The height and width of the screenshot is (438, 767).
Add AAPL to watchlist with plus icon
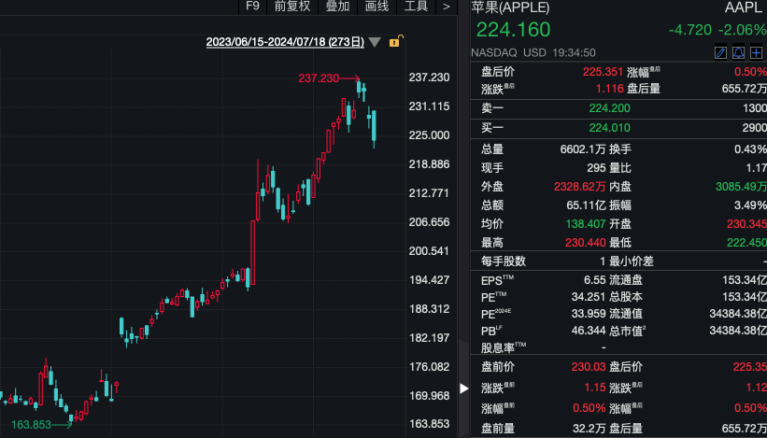[756, 52]
